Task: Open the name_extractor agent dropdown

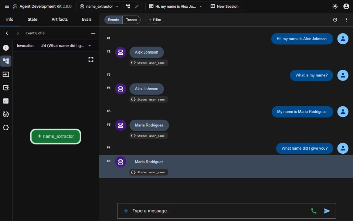Action: click(x=99, y=6)
